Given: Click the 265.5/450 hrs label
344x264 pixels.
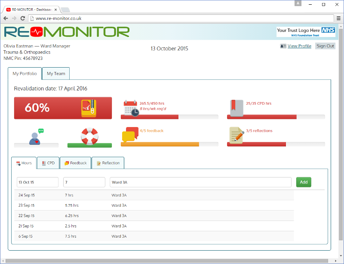Looking at the screenshot, I should click(x=152, y=103).
